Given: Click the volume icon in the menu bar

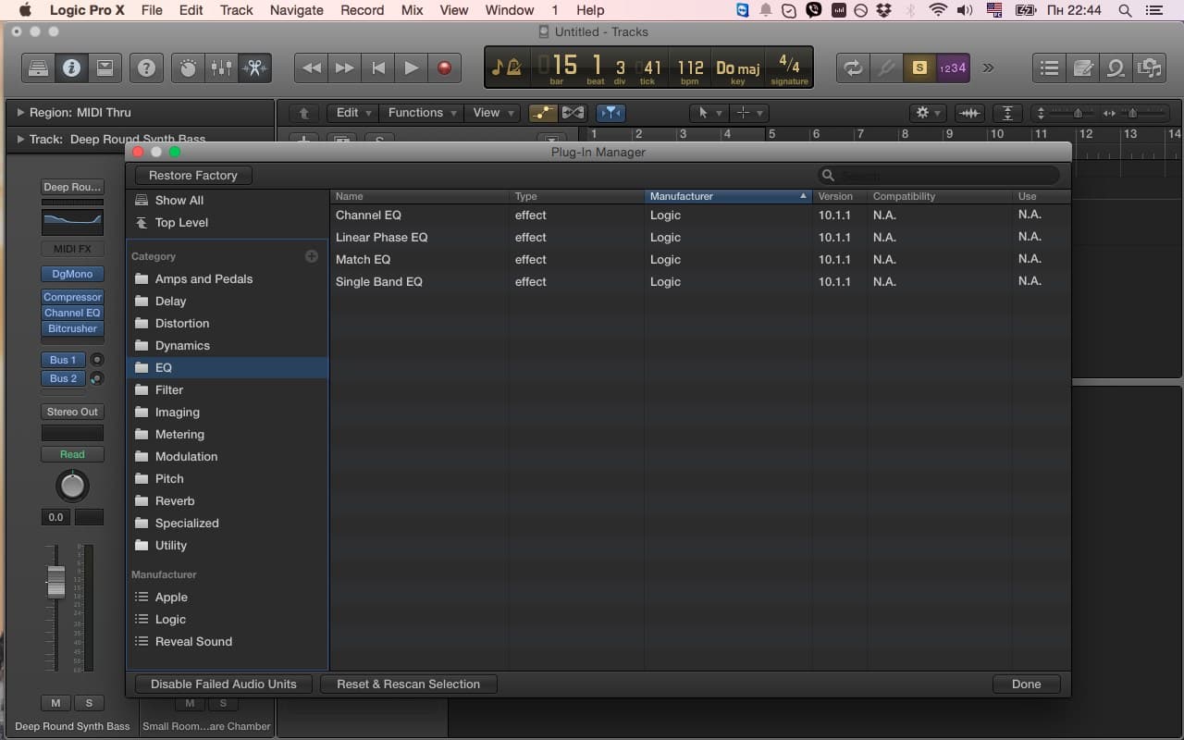Looking at the screenshot, I should pyautogui.click(x=965, y=10).
